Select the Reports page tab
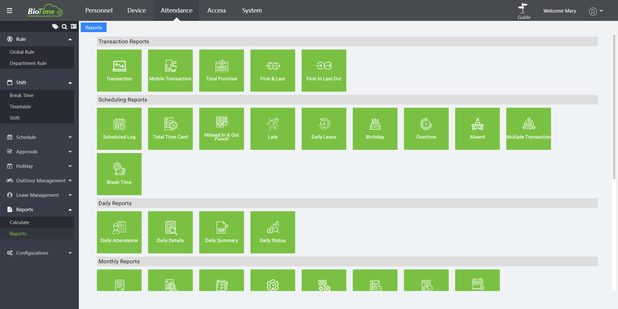Image resolution: width=618 pixels, height=309 pixels. coord(94,28)
